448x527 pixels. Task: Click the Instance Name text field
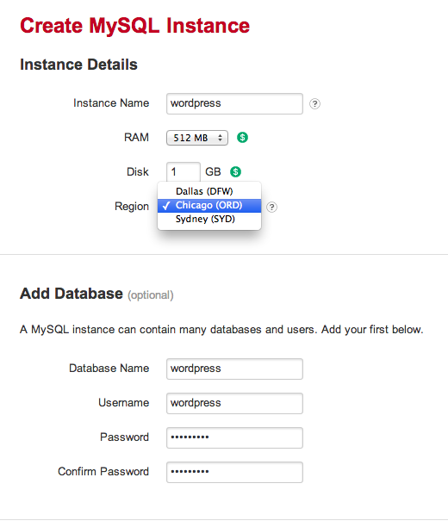coord(234,103)
